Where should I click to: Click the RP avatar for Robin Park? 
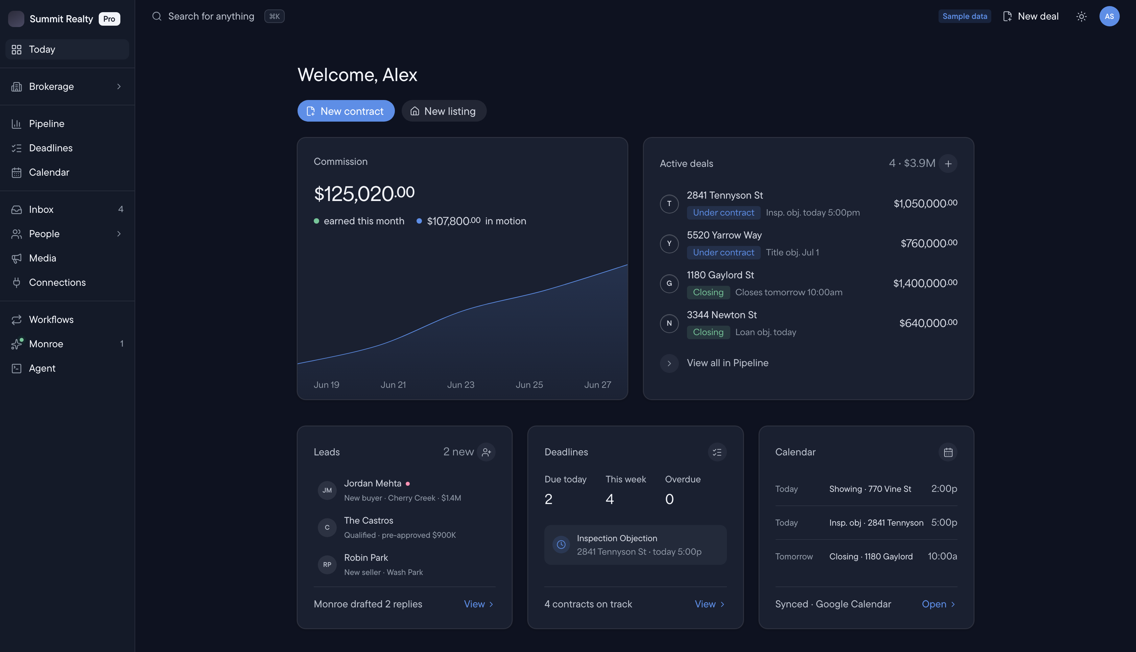coord(327,565)
